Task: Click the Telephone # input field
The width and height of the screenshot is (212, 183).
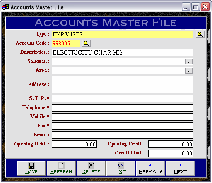Action: (123, 108)
